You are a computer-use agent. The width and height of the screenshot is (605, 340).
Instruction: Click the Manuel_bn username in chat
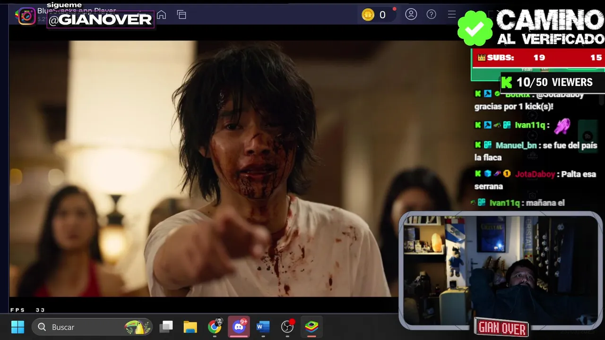[x=516, y=145]
